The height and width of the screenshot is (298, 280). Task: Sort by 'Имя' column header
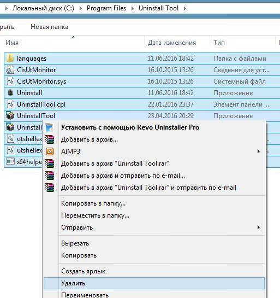(12, 43)
